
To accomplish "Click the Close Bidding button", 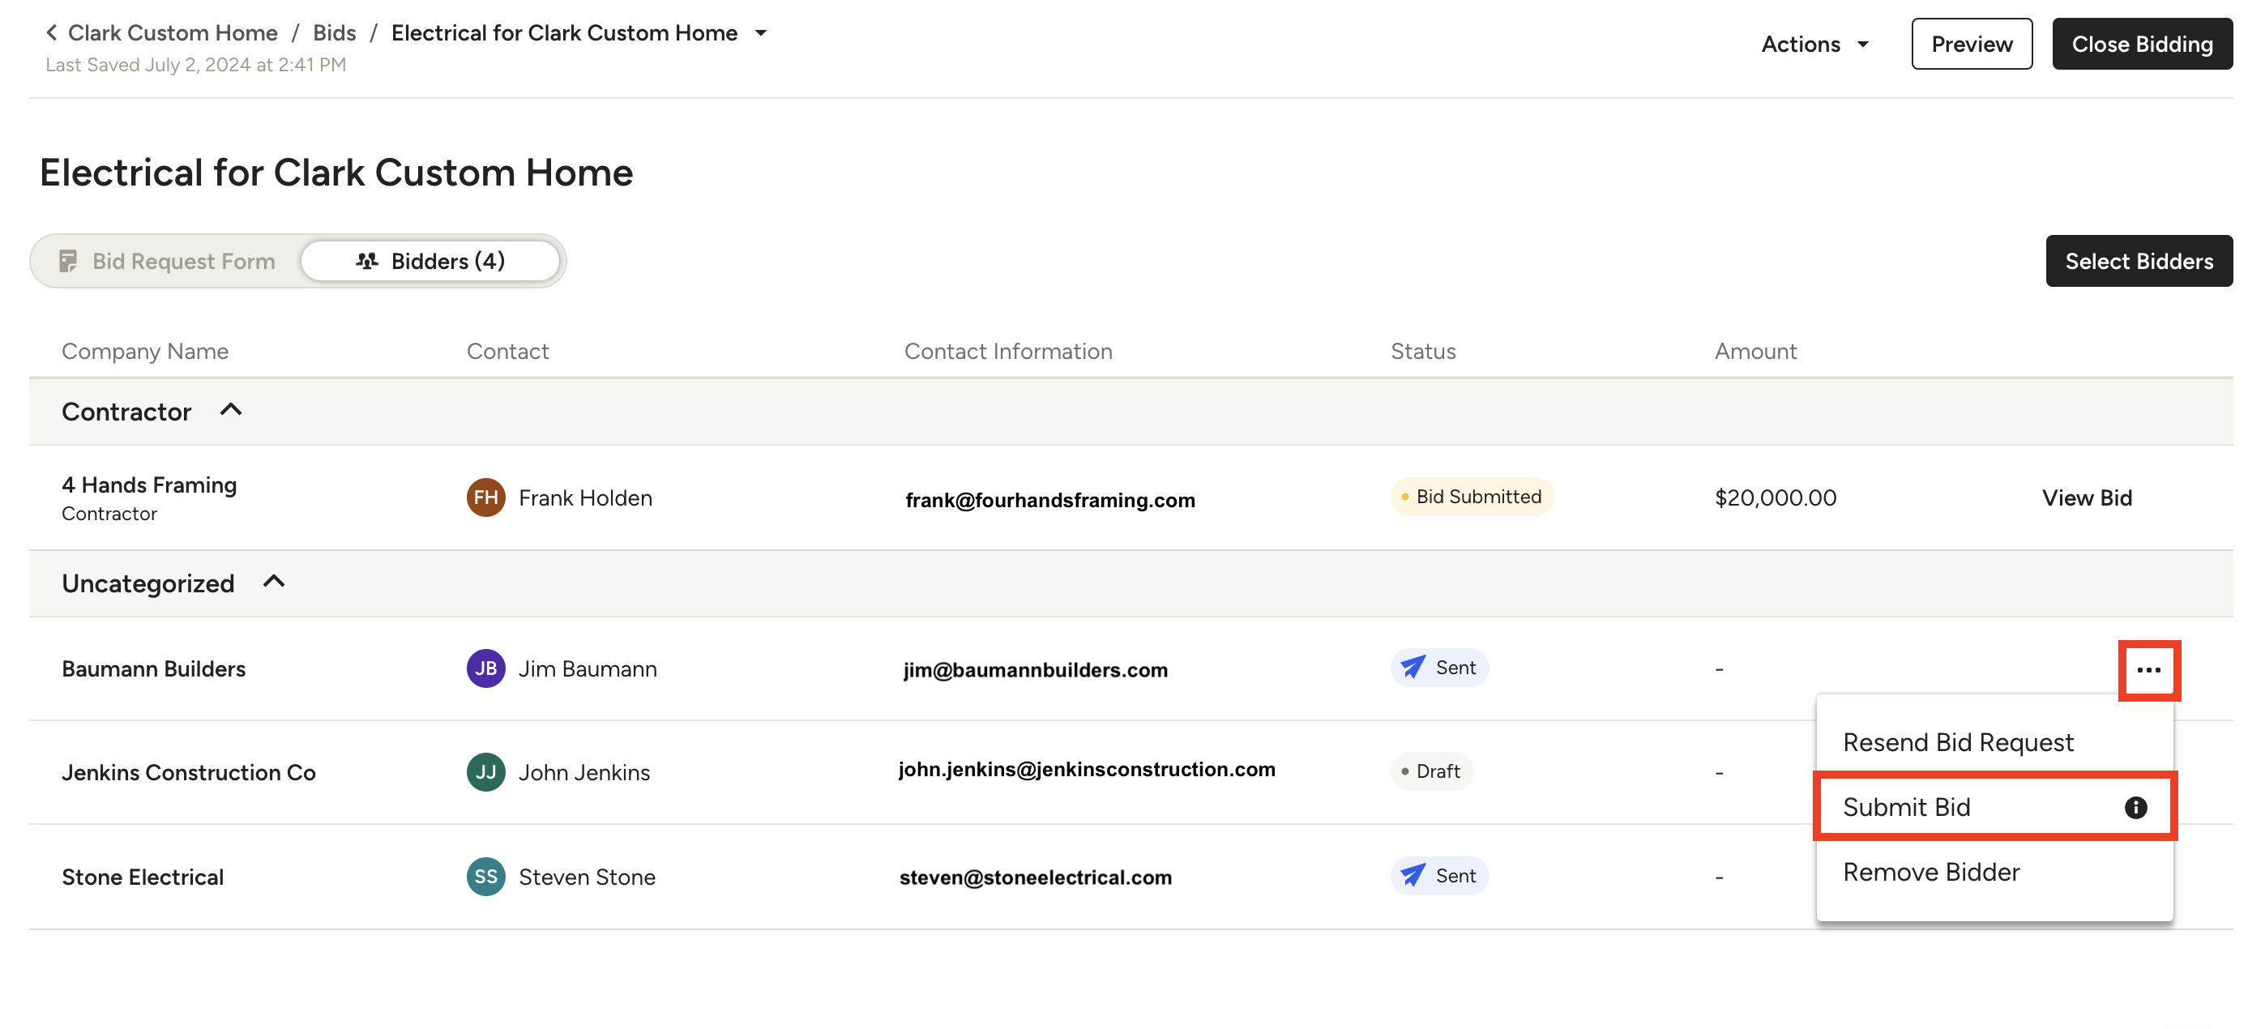I will [2142, 44].
